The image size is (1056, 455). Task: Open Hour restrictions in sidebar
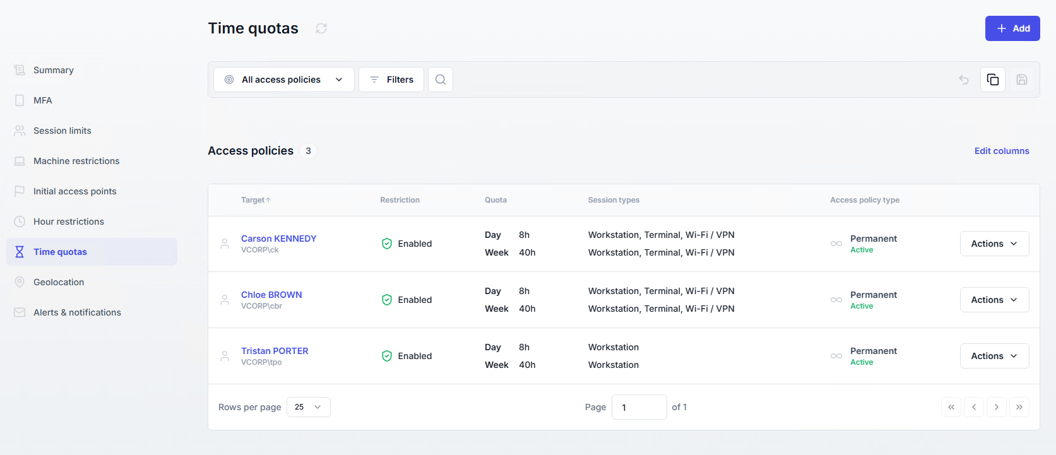coord(69,222)
